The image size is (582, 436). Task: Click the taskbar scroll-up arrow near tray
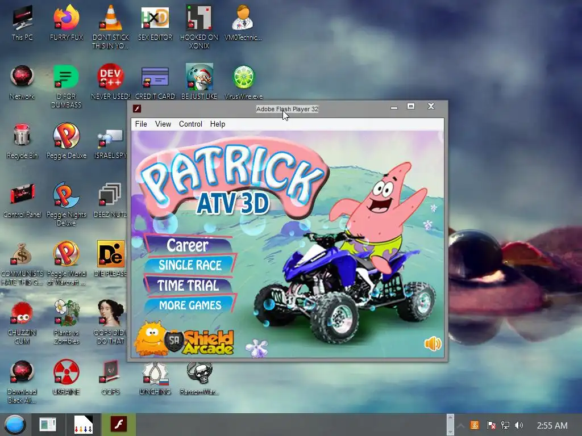[450, 418]
